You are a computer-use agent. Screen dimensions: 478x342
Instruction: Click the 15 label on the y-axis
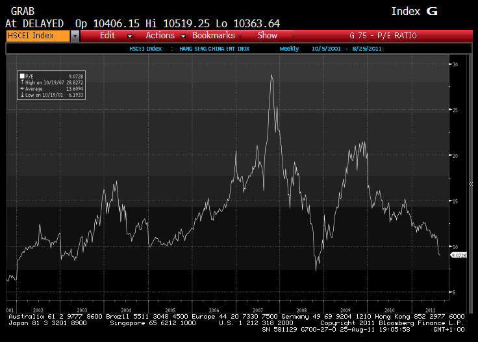[455, 201]
